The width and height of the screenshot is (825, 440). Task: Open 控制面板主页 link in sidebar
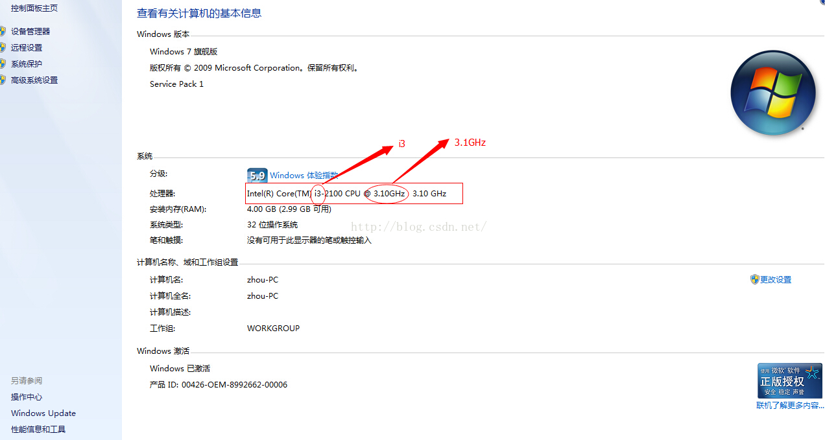pos(34,8)
